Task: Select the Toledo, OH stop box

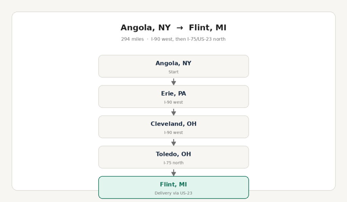Action: coord(173,157)
